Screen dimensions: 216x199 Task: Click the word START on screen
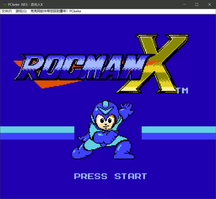click(131, 176)
